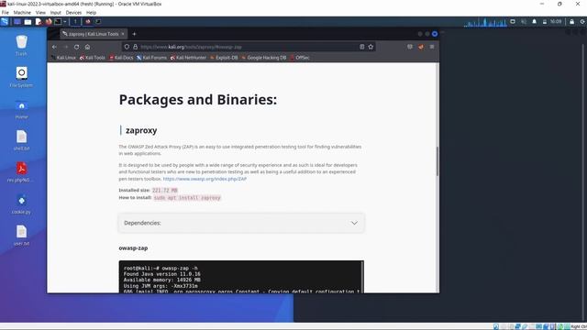587x330 pixels.
Task: Open the VirtualBox Devices menu
Action: 73,12
